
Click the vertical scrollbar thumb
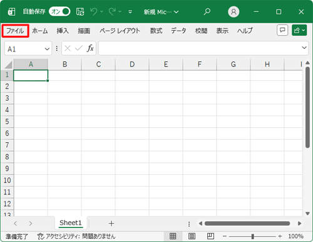coord(307,108)
